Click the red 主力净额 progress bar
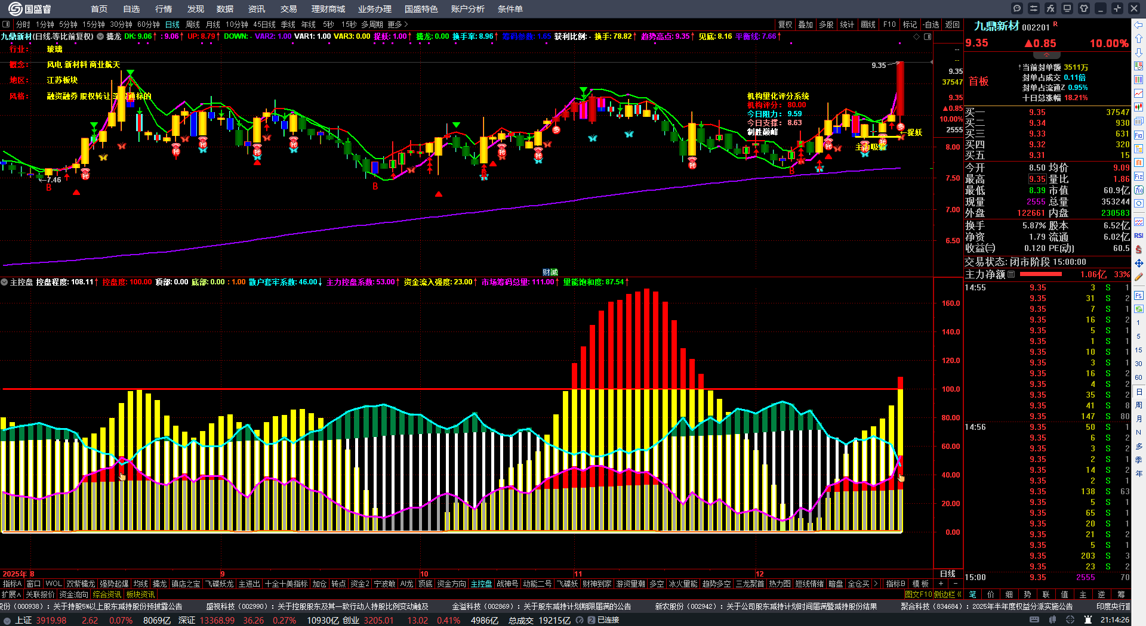Image resolution: width=1146 pixels, height=626 pixels. 1041,274
